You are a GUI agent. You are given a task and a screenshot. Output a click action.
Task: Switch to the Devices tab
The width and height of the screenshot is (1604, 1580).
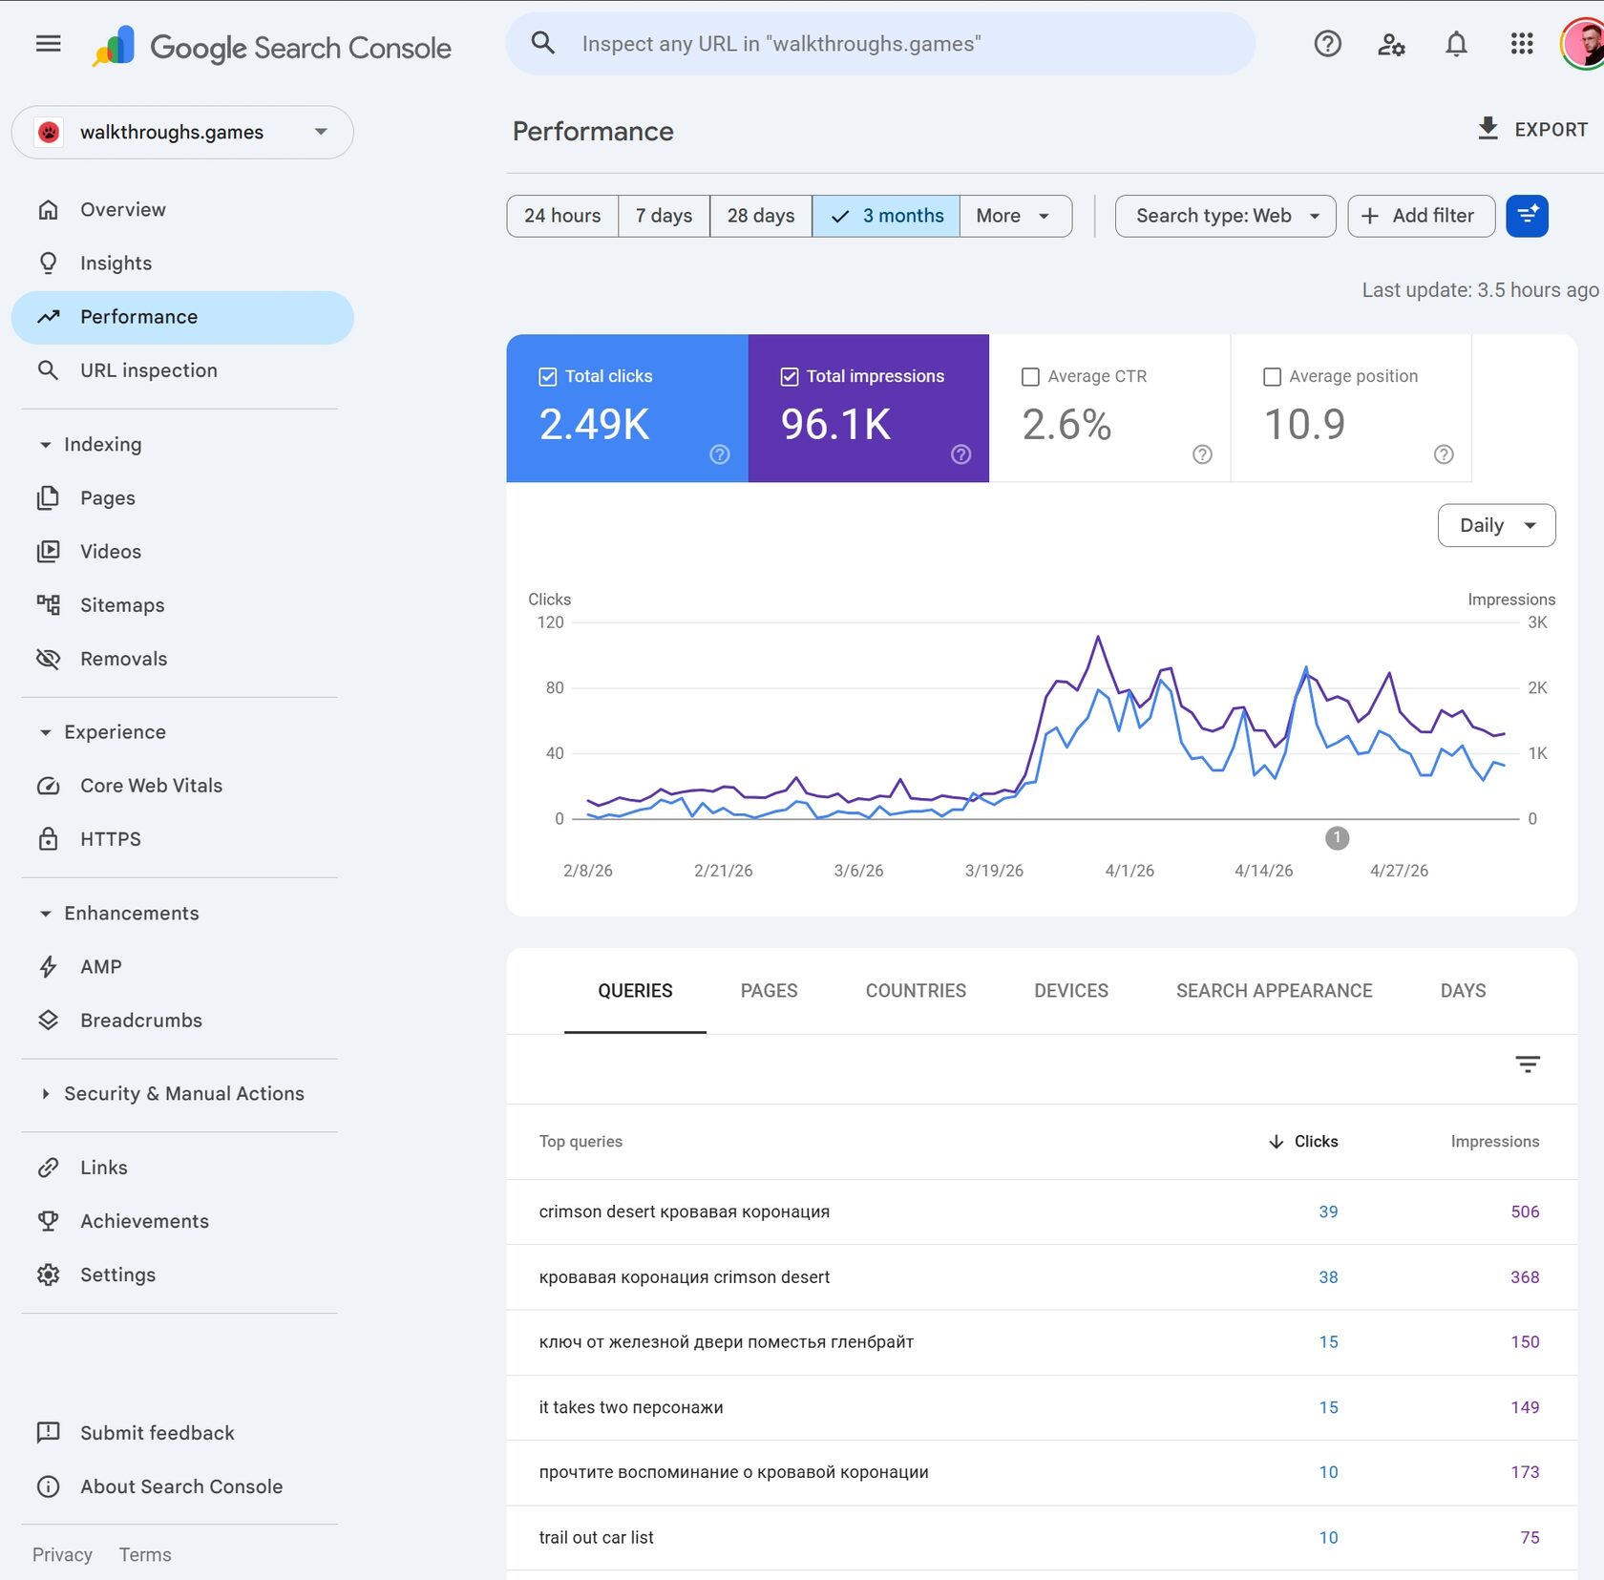pos(1070,991)
